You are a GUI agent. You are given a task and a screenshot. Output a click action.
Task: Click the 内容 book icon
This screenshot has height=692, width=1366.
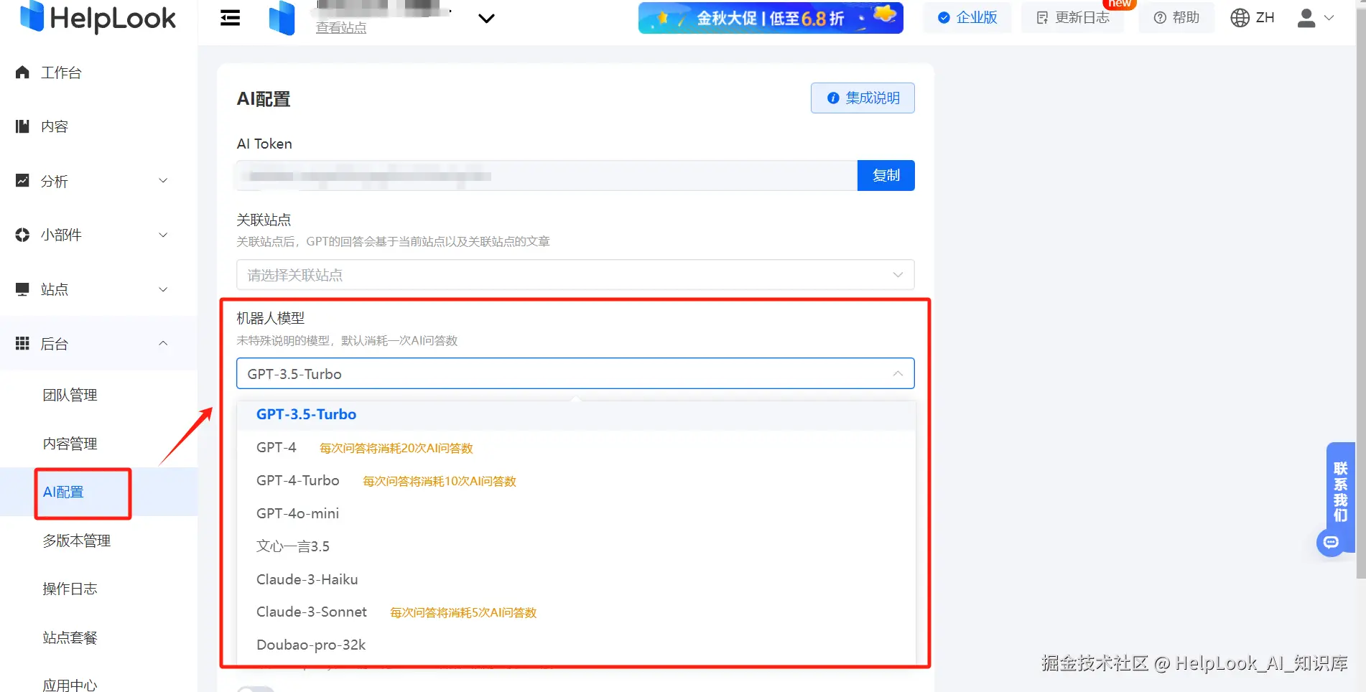[22, 126]
